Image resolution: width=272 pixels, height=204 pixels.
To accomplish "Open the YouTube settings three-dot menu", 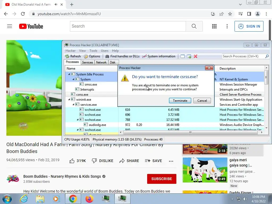I will click(x=227, y=26).
